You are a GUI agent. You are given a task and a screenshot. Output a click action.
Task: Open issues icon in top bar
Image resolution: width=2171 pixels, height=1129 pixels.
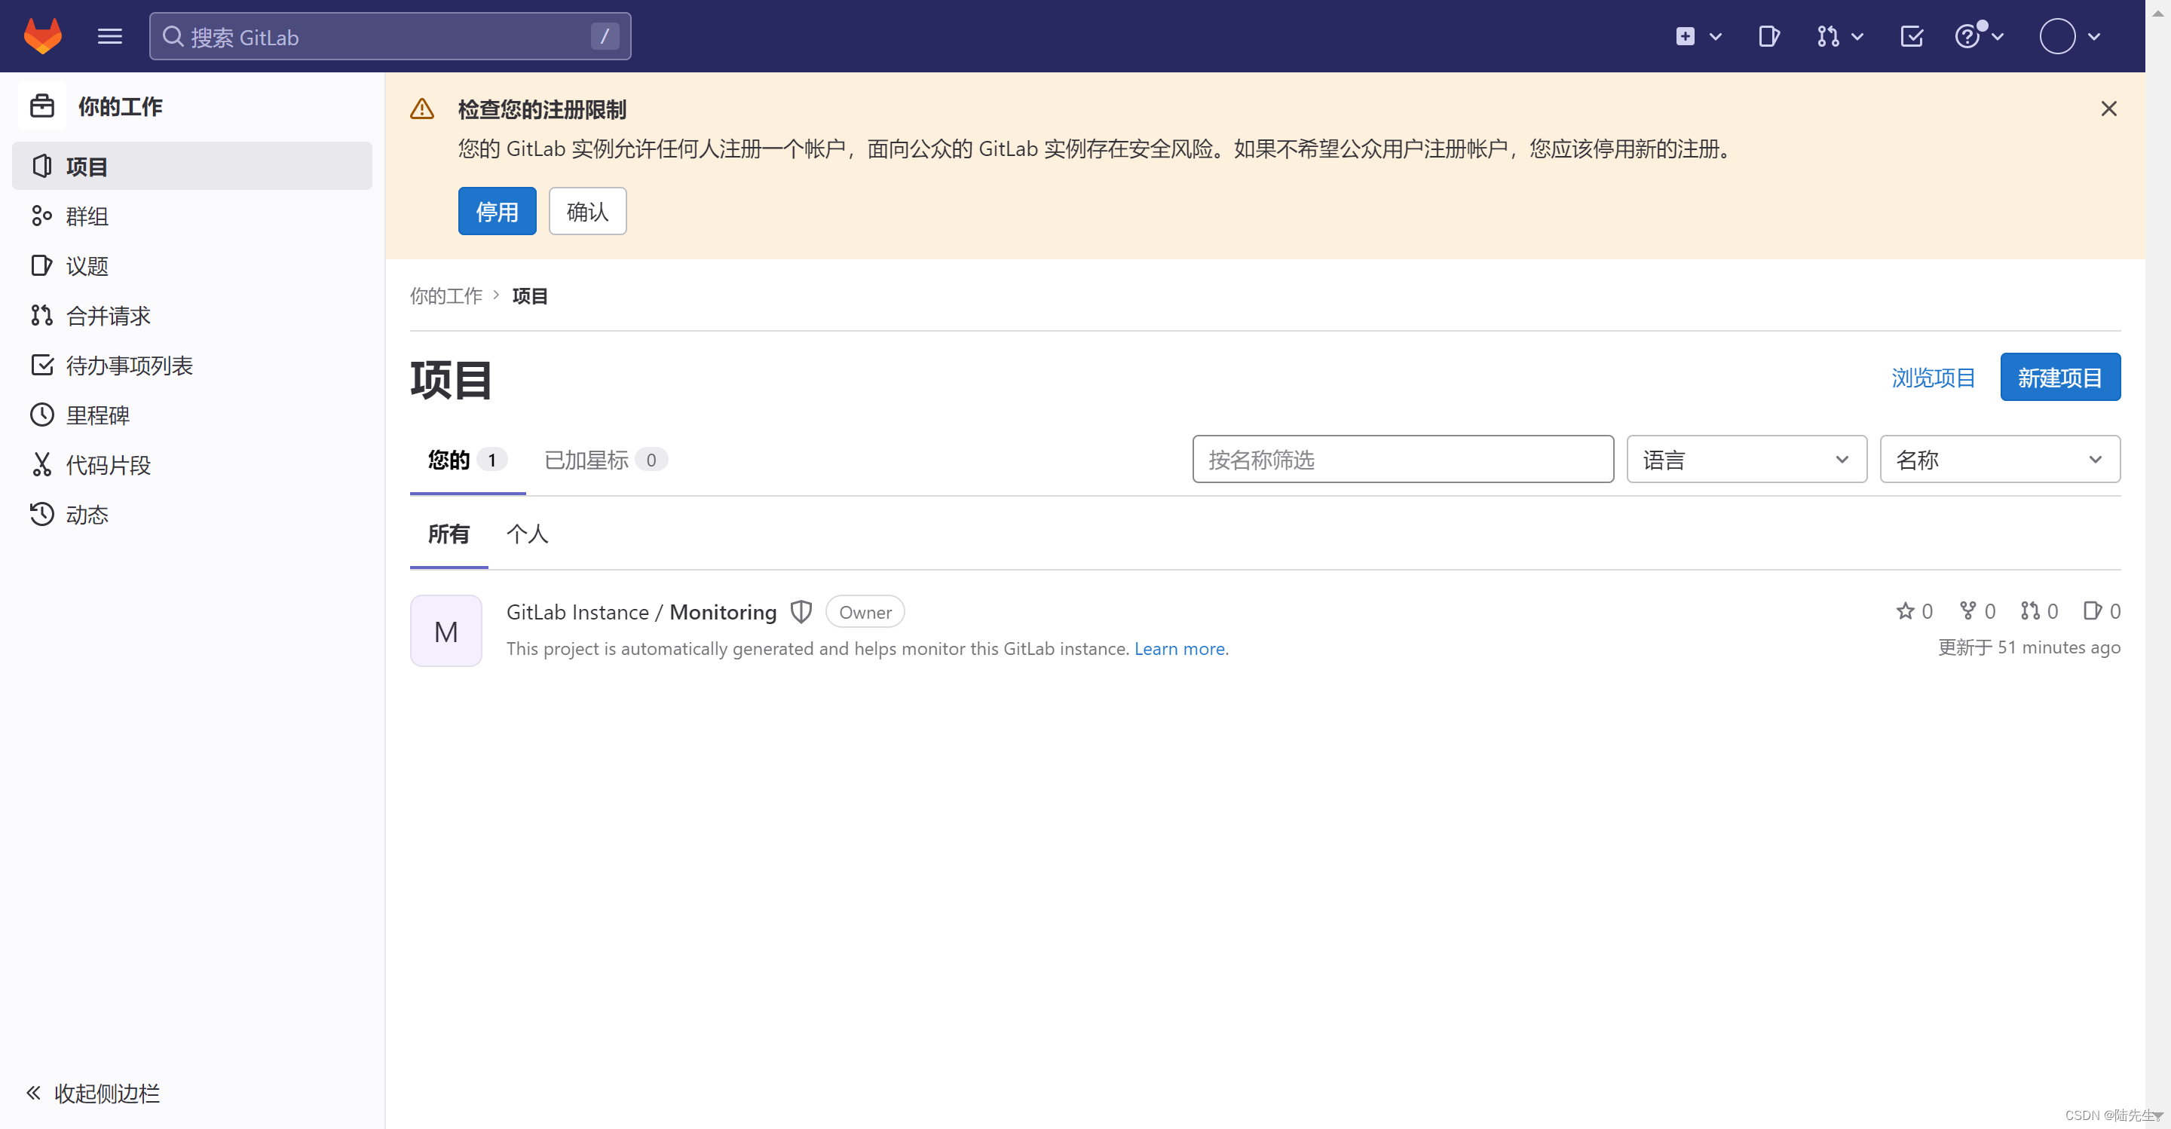[x=1768, y=36]
